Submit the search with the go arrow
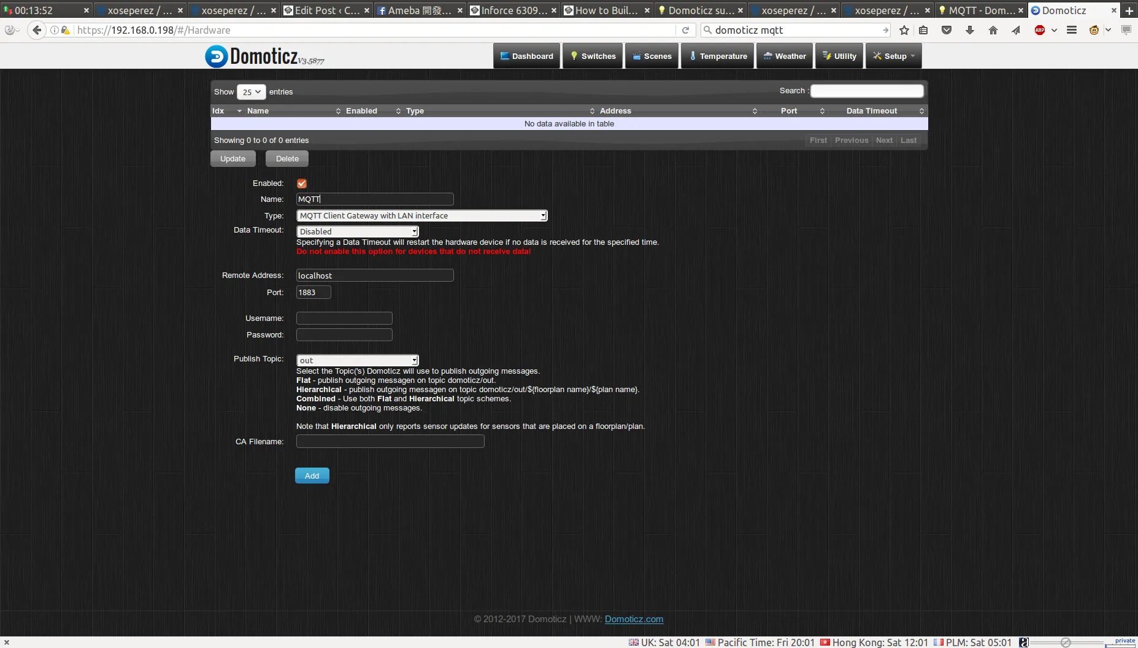This screenshot has width=1138, height=648. [885, 30]
